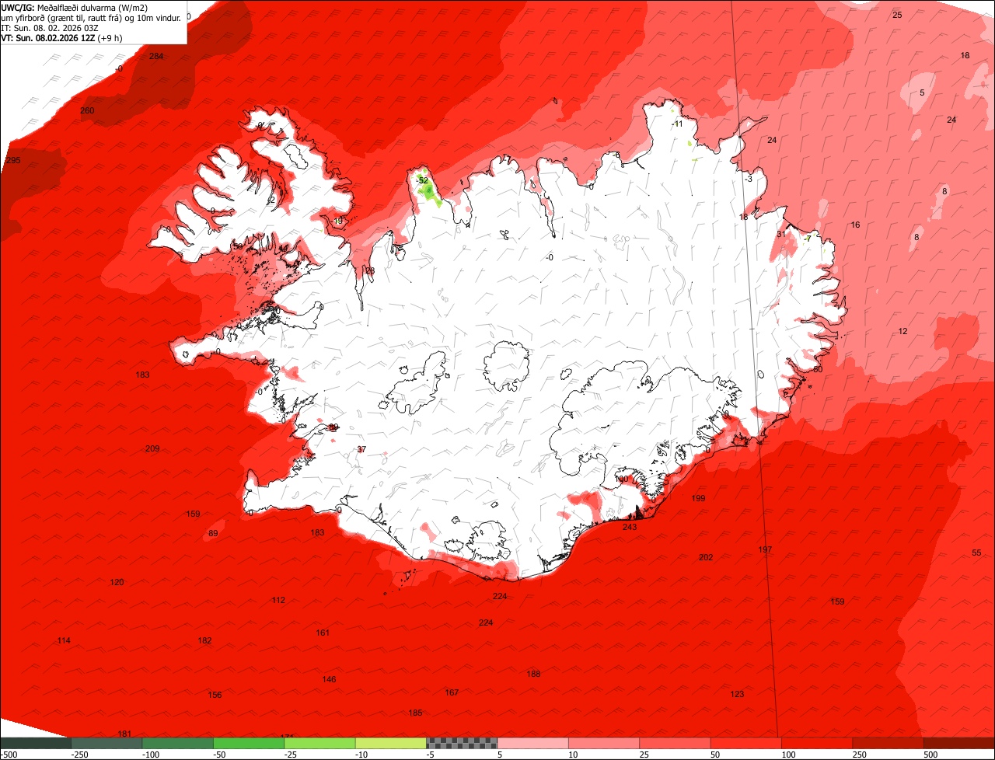The image size is (995, 760).
Task: Click the 202 flux value
Action: tap(706, 558)
